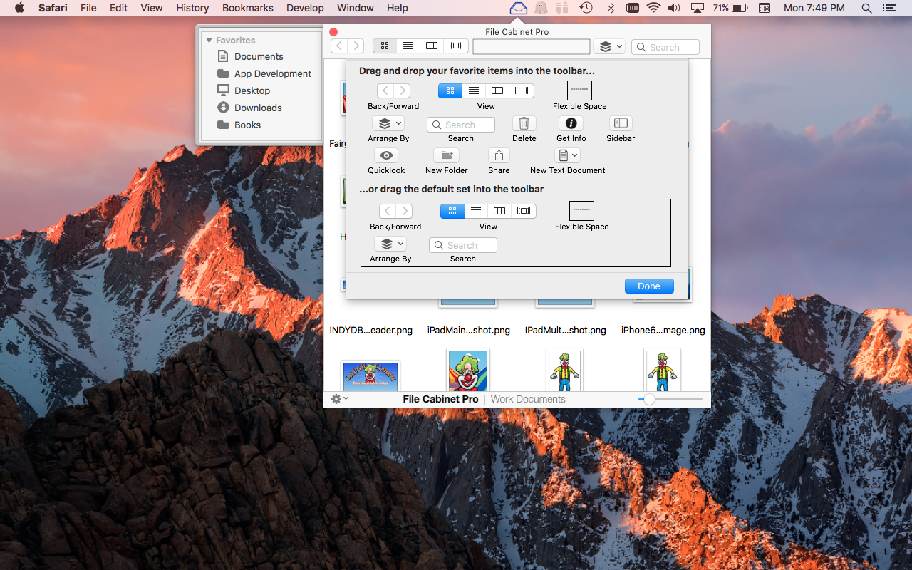Open the Help menu

coord(398,8)
